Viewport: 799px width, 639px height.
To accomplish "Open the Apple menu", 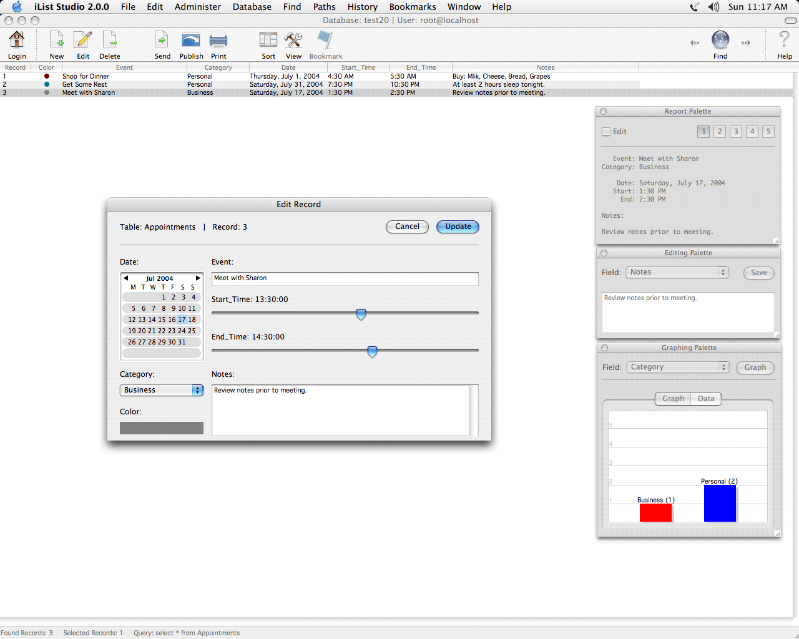I will point(17,7).
